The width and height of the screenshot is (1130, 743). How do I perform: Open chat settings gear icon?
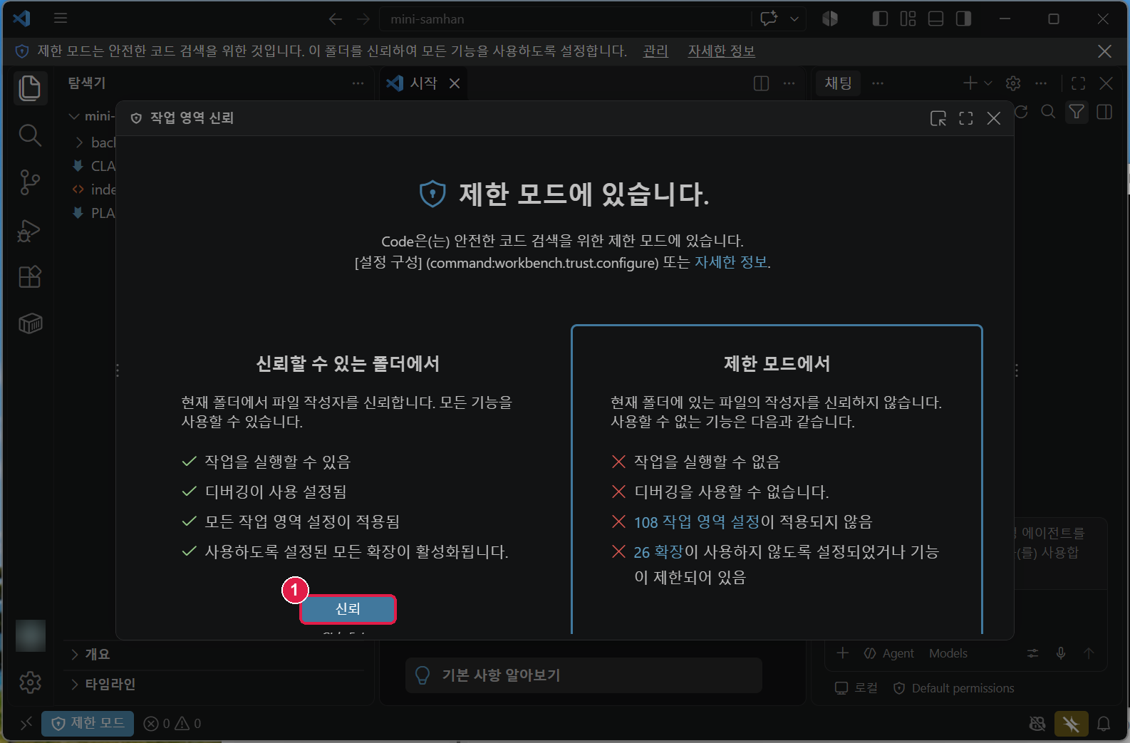1013,83
